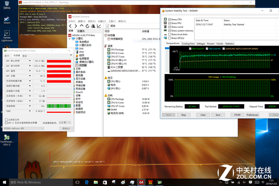Click the Windows search box
Viewport: 279px width, 186px height.
click(41, 182)
